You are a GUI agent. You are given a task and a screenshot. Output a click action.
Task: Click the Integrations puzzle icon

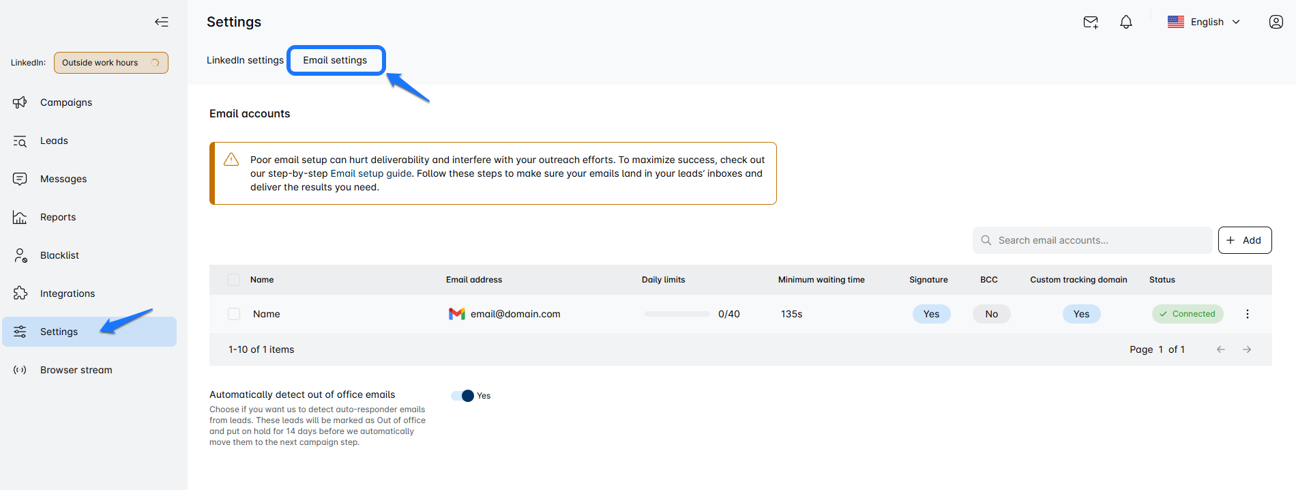(20, 293)
